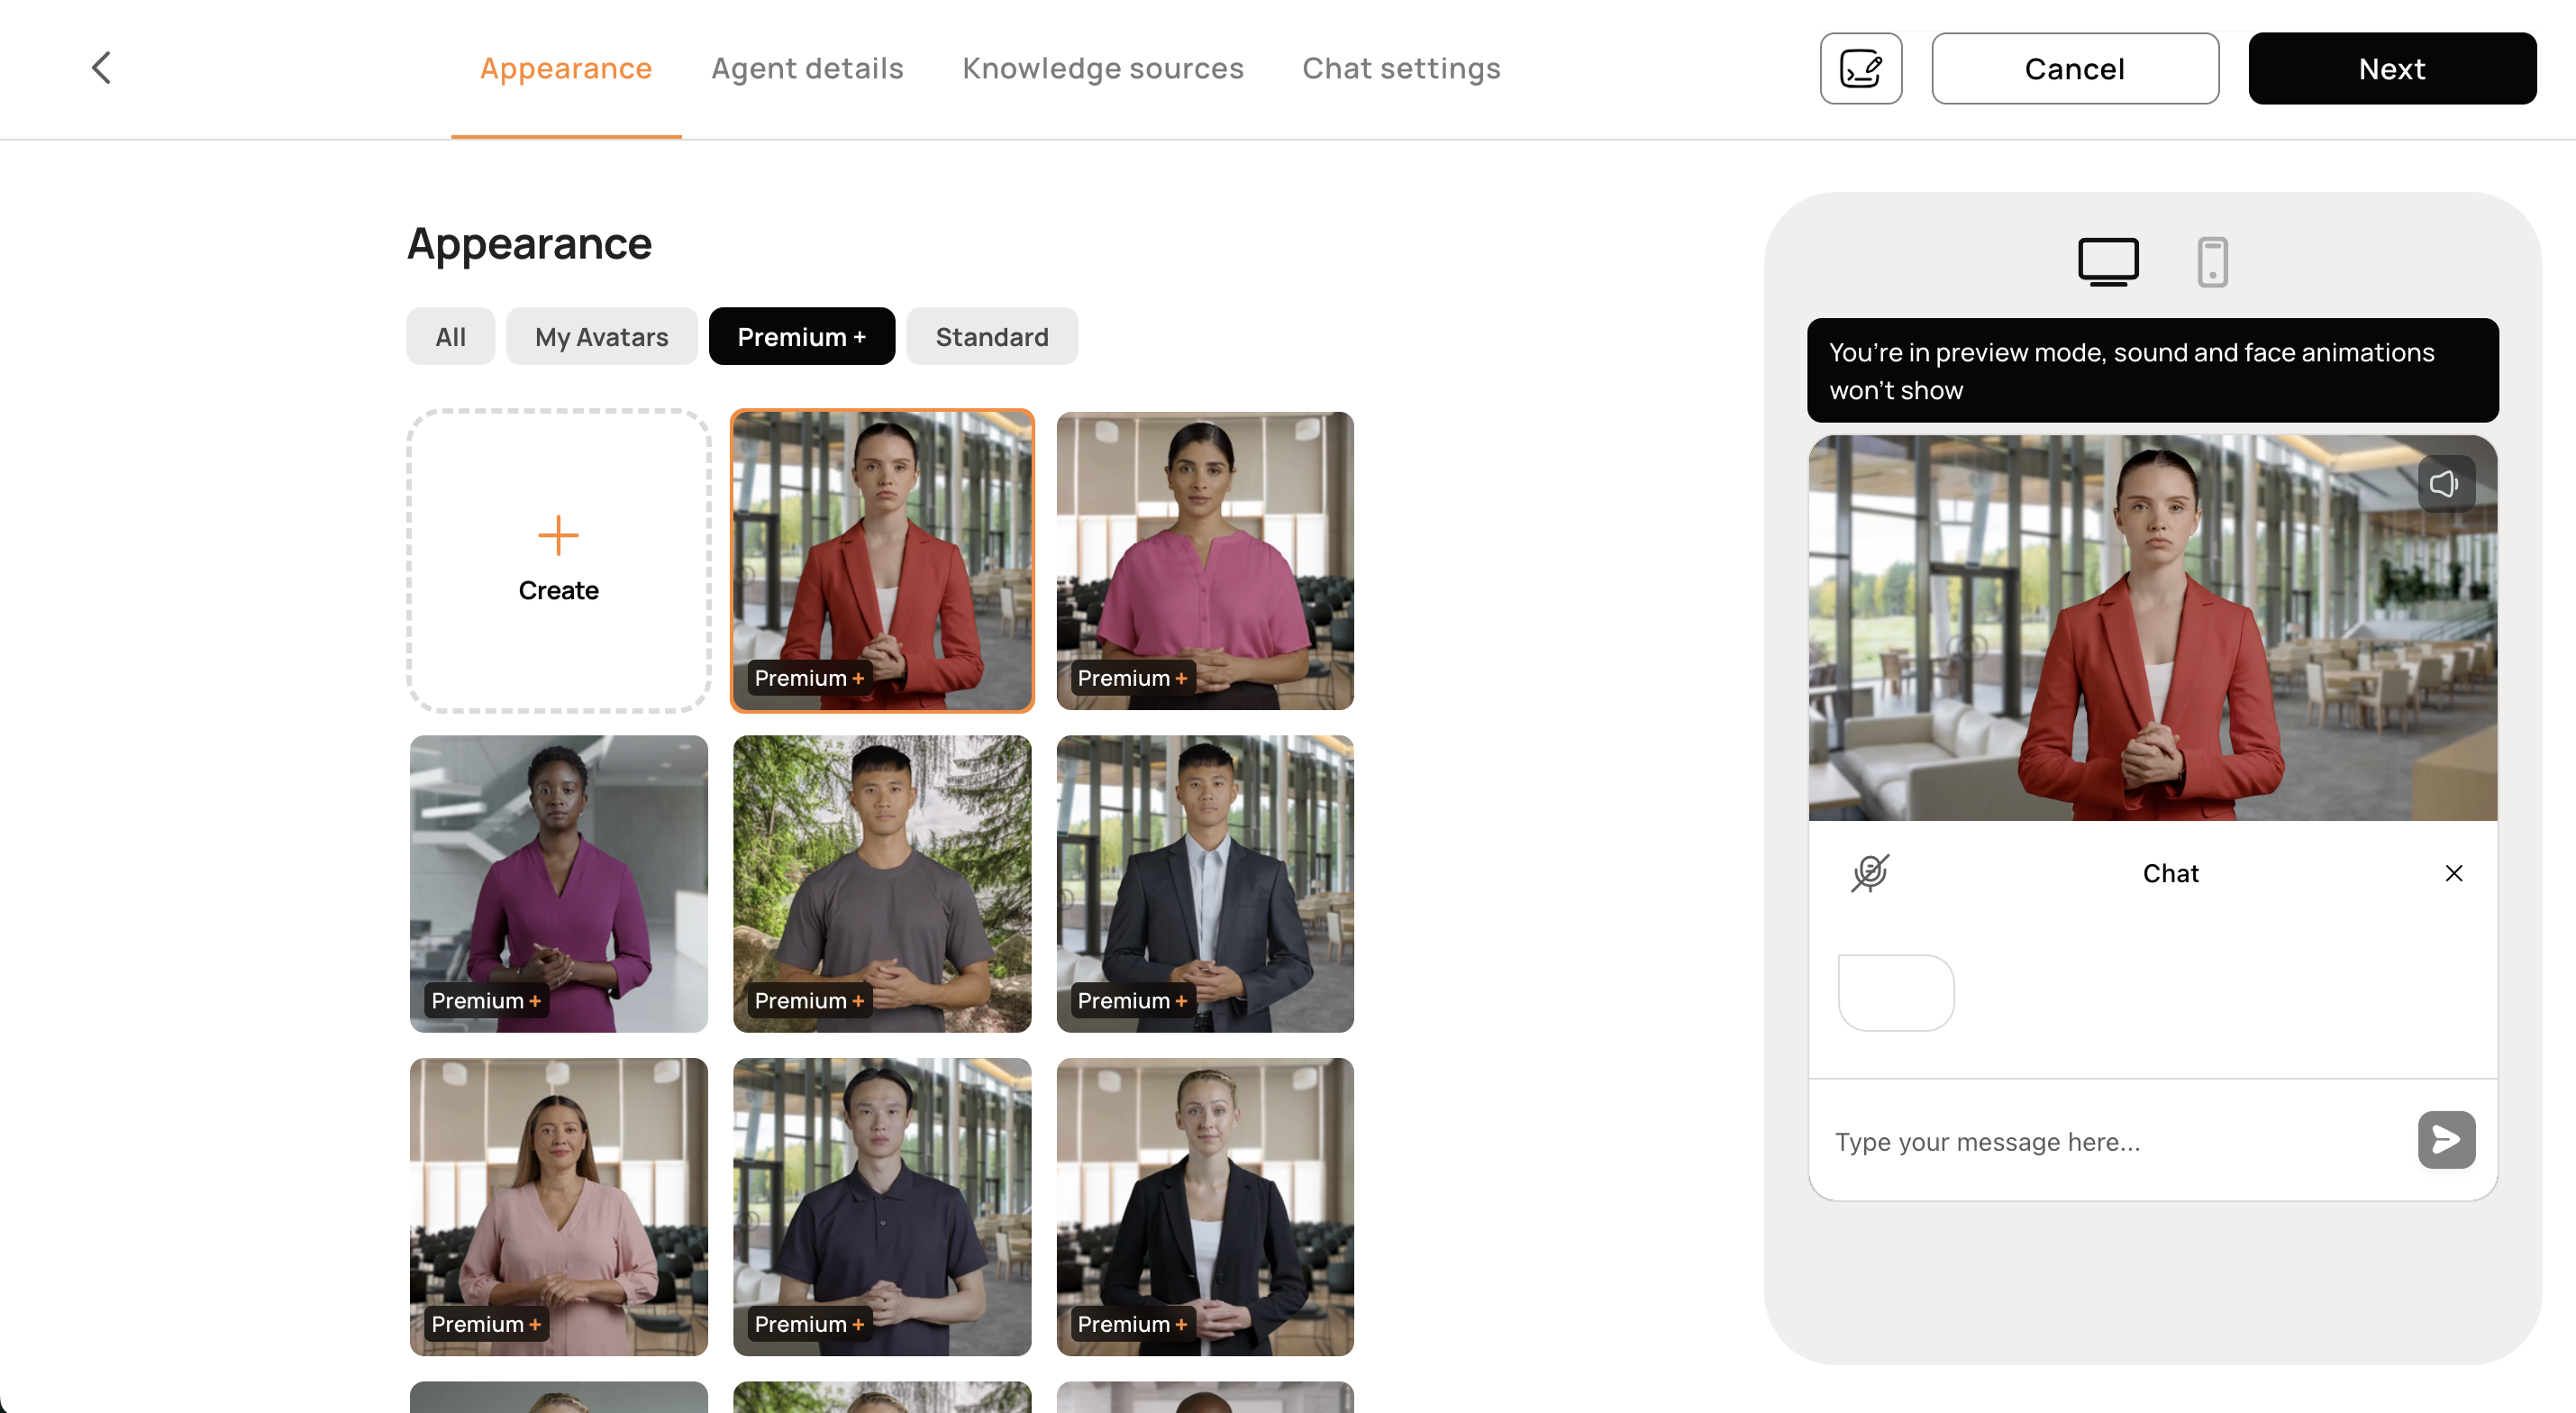This screenshot has height=1413, width=2576.
Task: Select the Premium + filter chip
Action: click(x=801, y=336)
